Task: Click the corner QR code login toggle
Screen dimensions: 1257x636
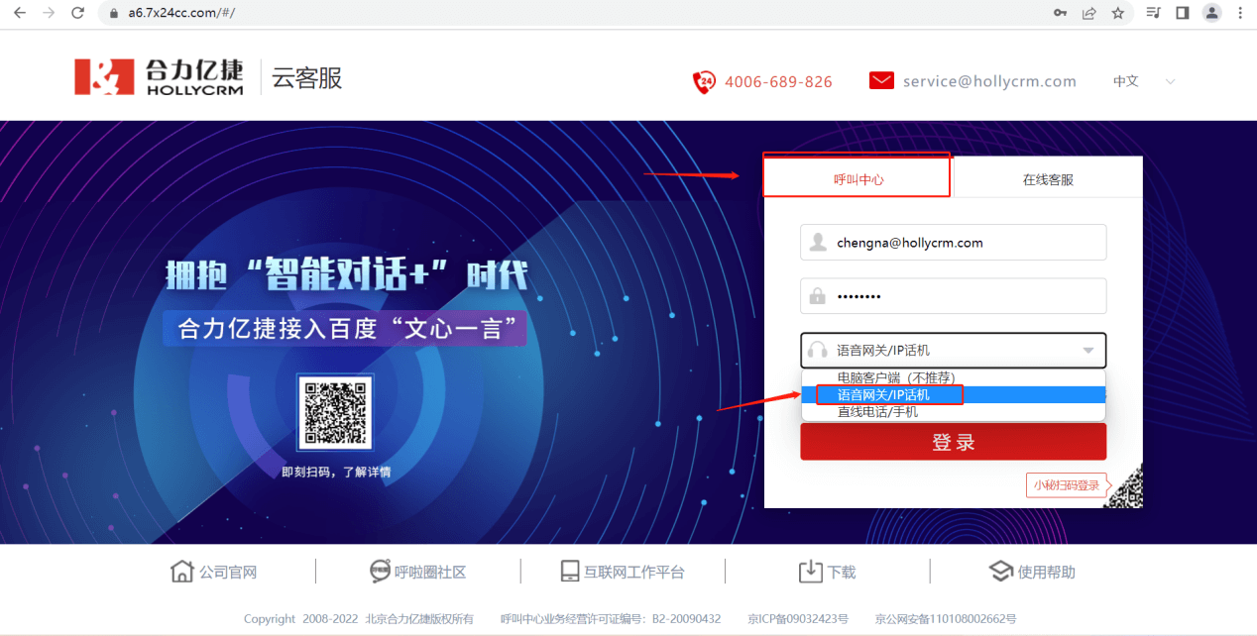Action: pyautogui.click(x=1124, y=486)
